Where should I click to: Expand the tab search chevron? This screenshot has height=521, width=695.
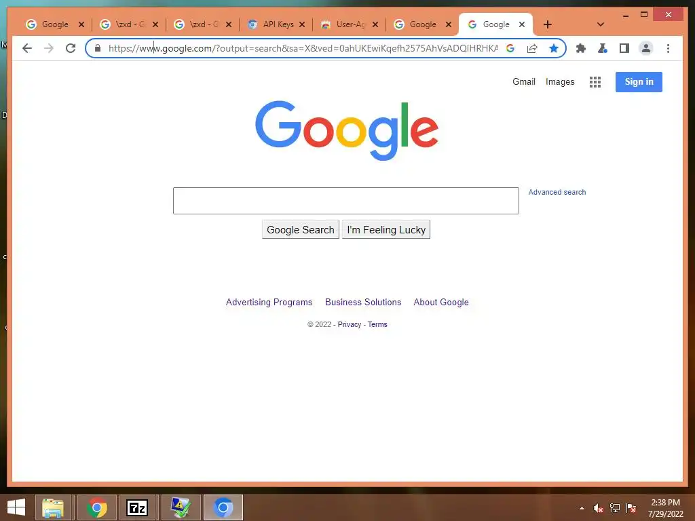point(600,24)
